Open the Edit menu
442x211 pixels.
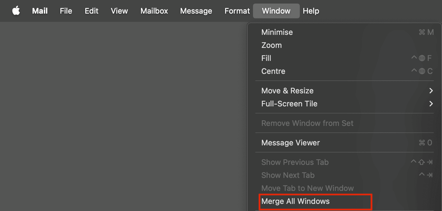coord(92,11)
